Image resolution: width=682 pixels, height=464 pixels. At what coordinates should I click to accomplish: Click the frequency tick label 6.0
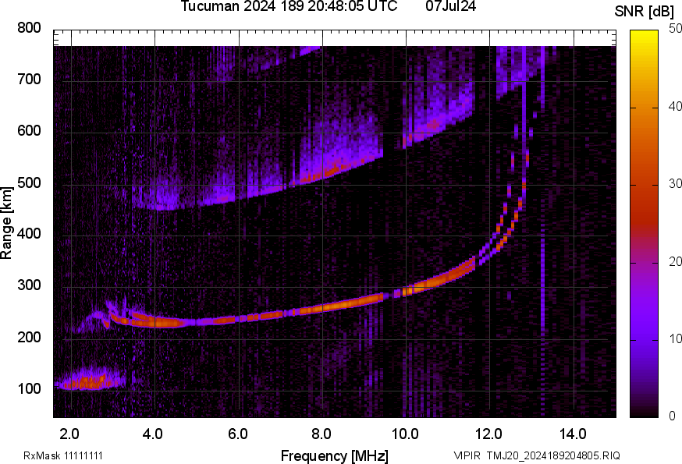point(237,434)
